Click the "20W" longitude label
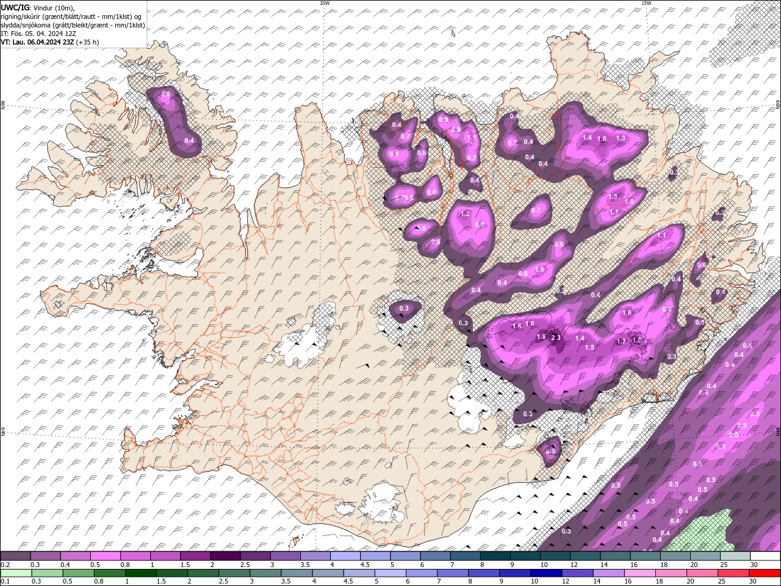 325,3
